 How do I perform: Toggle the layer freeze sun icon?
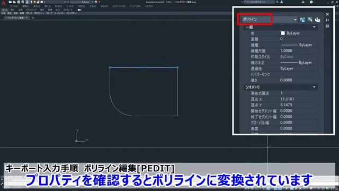34,2
